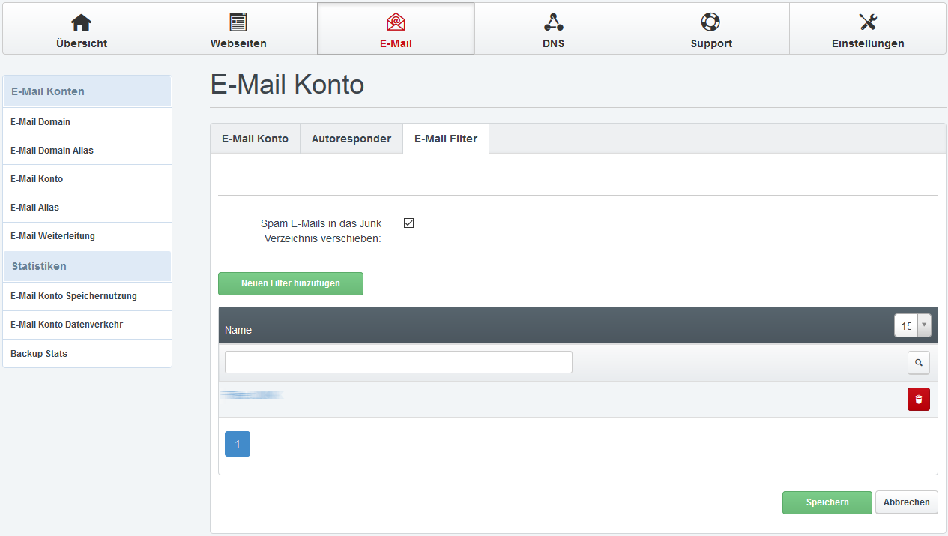Screen dimensions: 948x536
Task: Go to page 1 in pagination
Action: (x=238, y=444)
